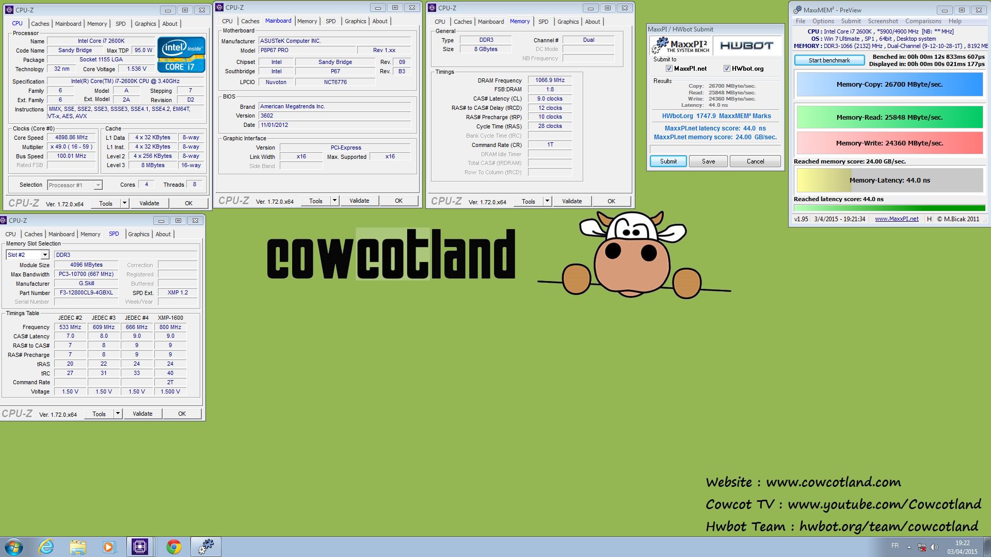This screenshot has height=557, width=991.
Task: Open the www.MaxxPI.net link
Action: click(897, 219)
